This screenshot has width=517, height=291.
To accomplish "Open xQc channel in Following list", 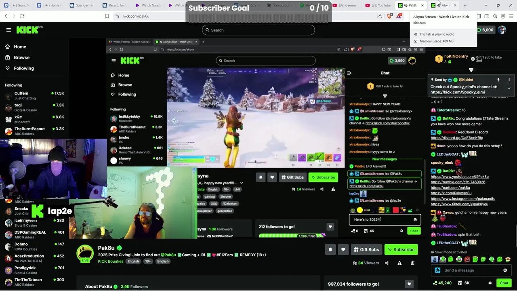I will click(x=34, y=119).
